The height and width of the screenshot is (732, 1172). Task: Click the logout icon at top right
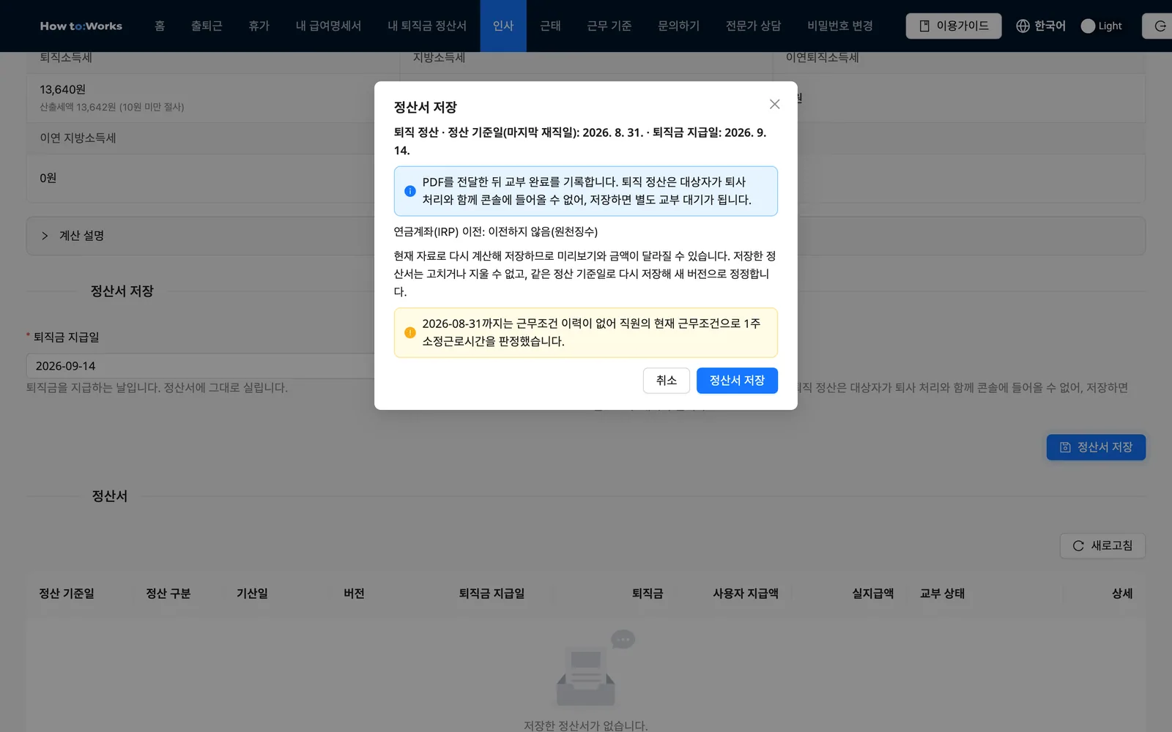[x=1160, y=26]
